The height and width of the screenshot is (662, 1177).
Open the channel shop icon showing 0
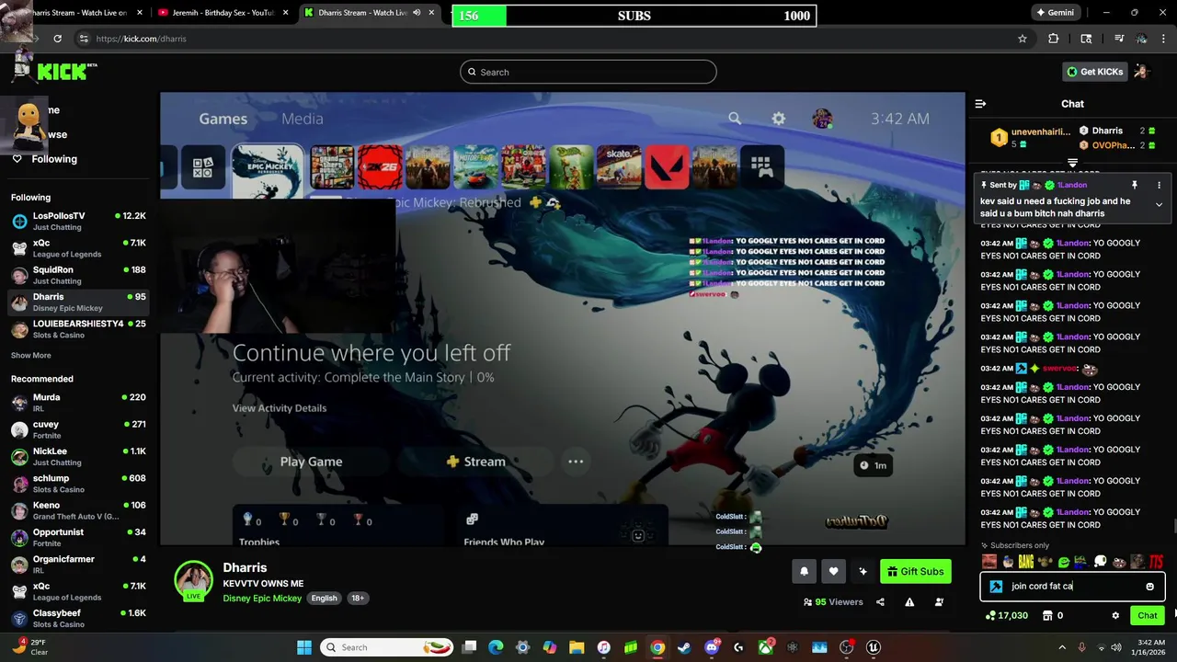(1052, 616)
